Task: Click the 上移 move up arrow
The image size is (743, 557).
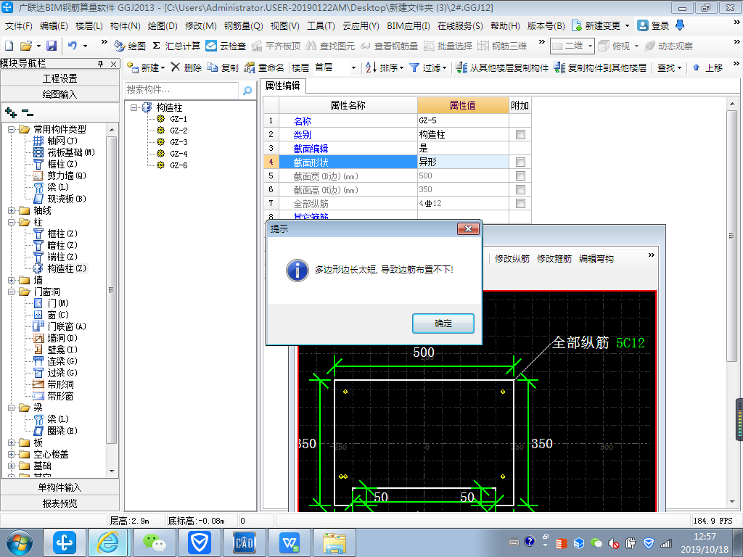Action: (x=696, y=67)
